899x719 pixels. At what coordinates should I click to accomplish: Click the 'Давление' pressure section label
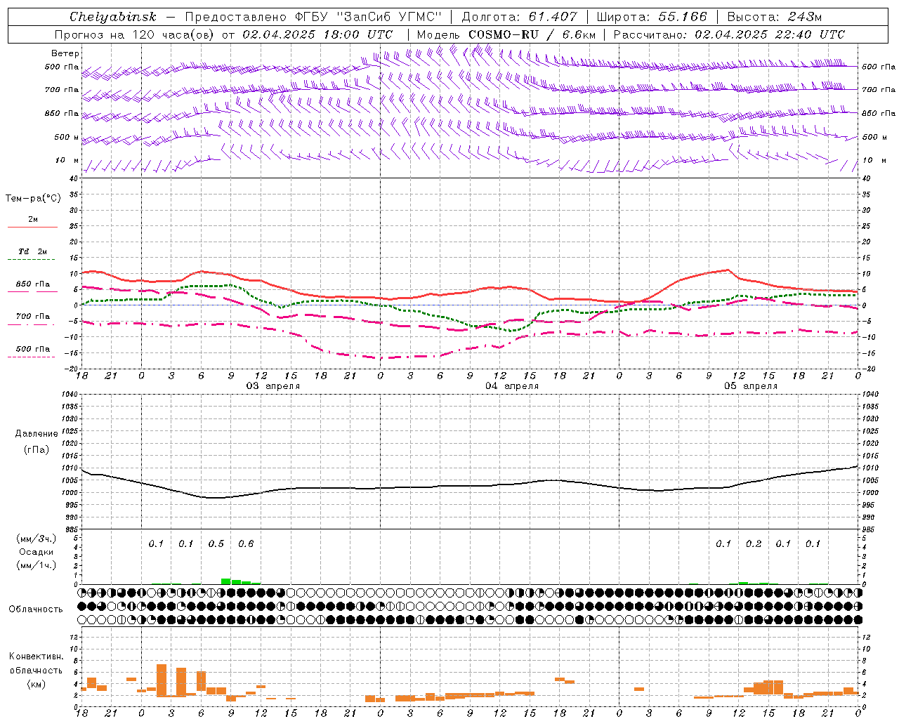click(x=37, y=434)
